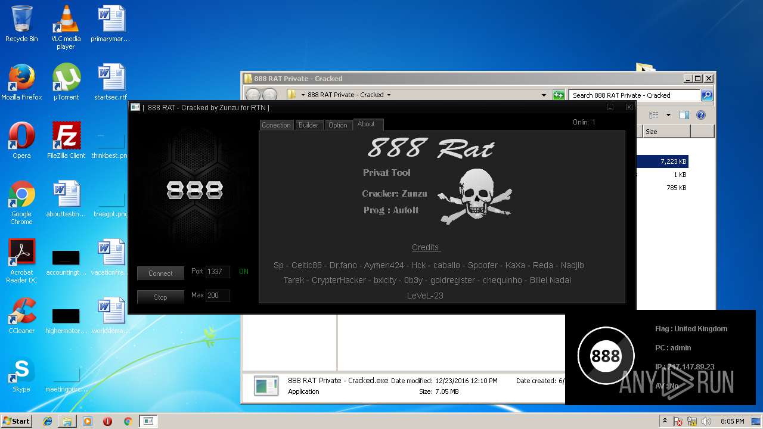Refresh the Explorer address bar location
Viewport: 763px width, 429px height.
pyautogui.click(x=559, y=95)
